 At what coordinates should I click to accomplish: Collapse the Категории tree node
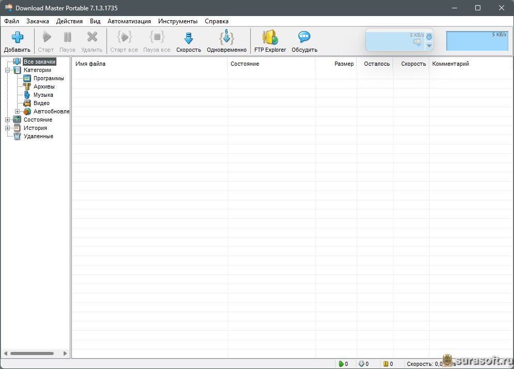coord(7,70)
